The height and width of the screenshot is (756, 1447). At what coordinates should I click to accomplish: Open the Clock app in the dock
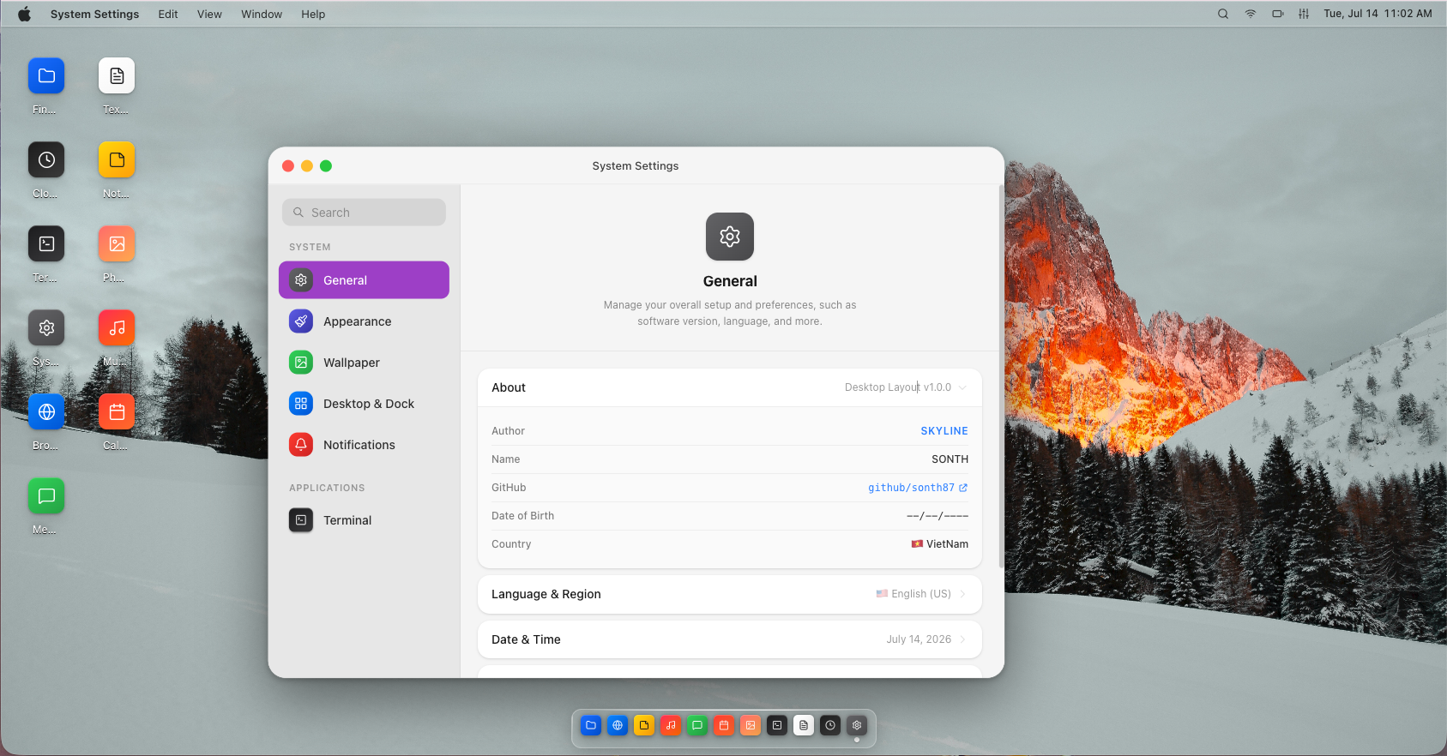(830, 725)
